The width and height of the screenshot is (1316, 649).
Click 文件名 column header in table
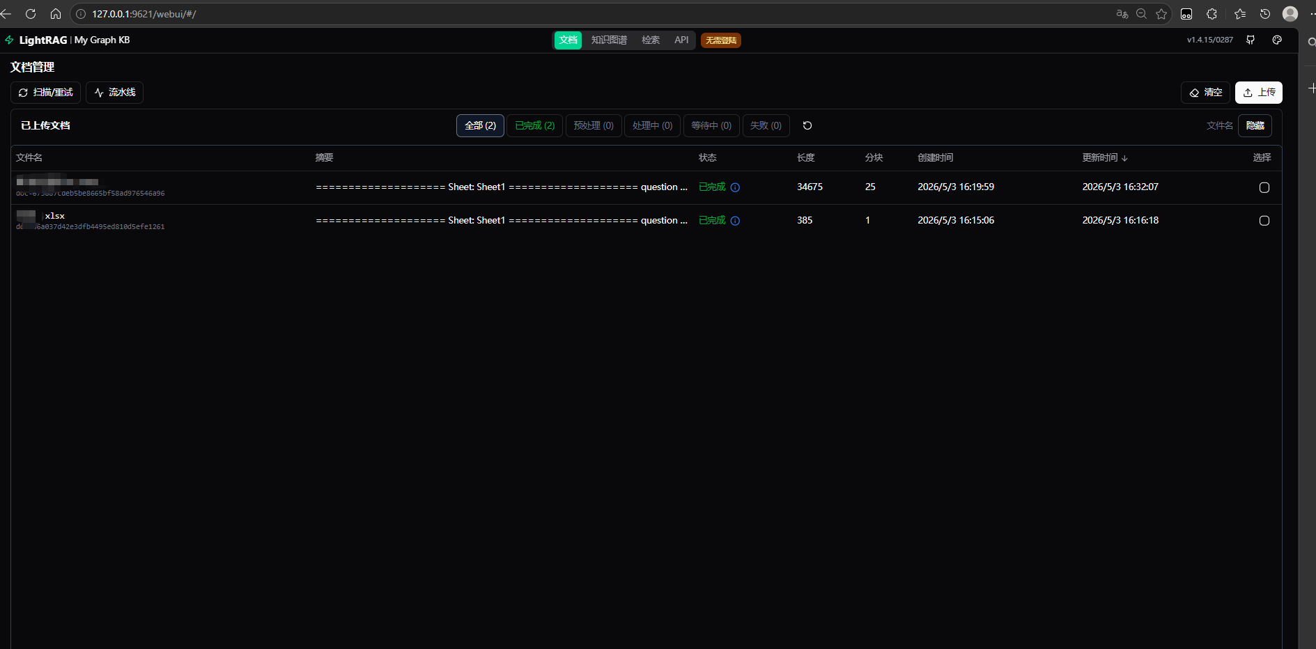[x=29, y=158]
